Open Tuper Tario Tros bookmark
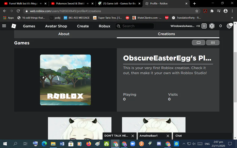 (x=107, y=18)
